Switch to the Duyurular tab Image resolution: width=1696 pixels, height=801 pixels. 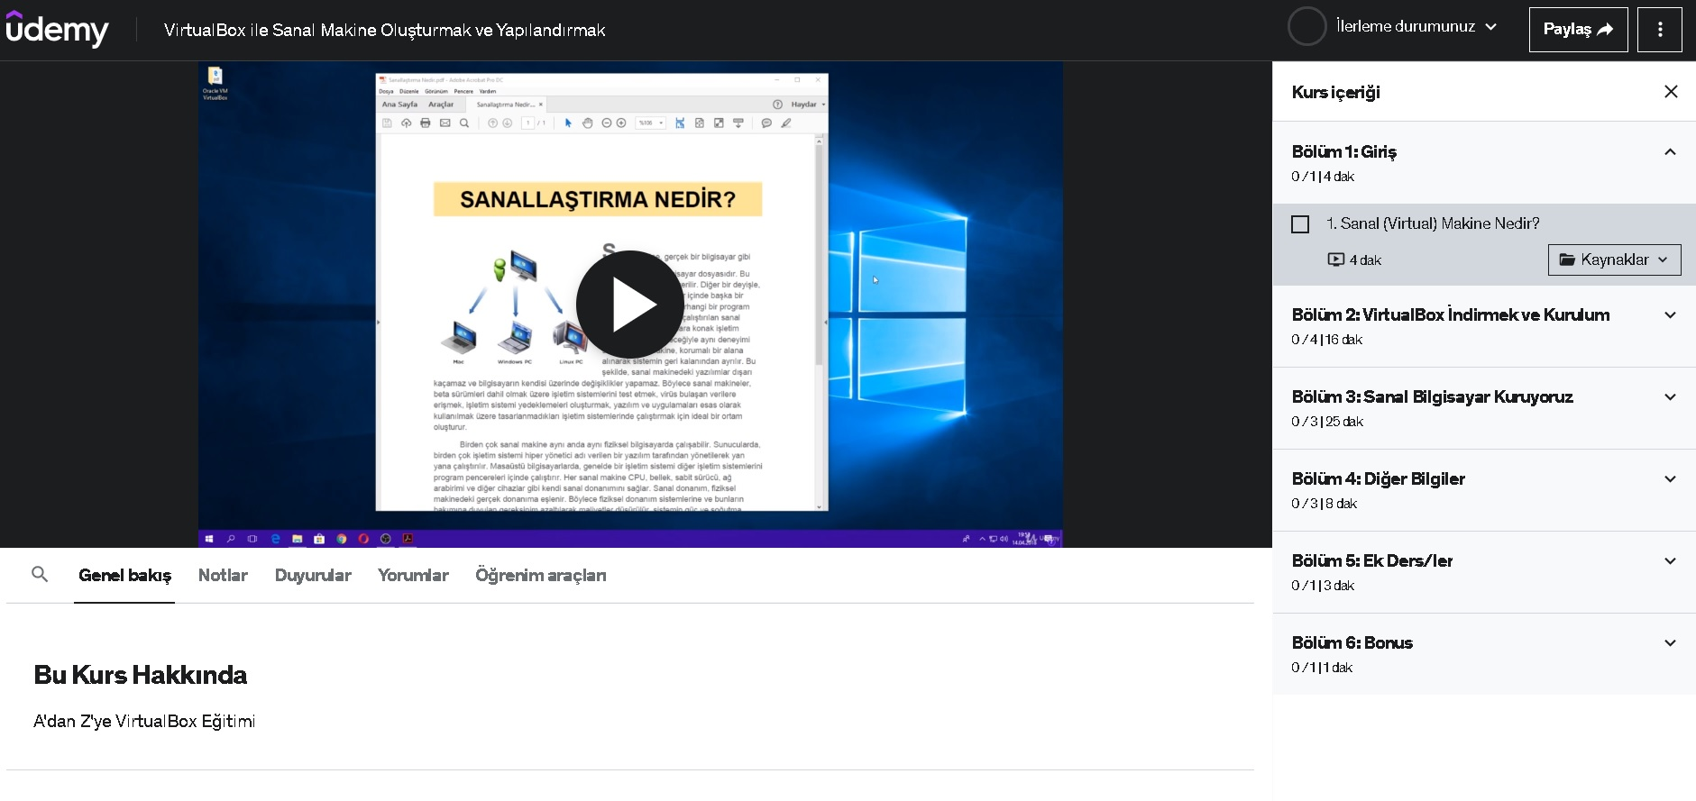(313, 575)
